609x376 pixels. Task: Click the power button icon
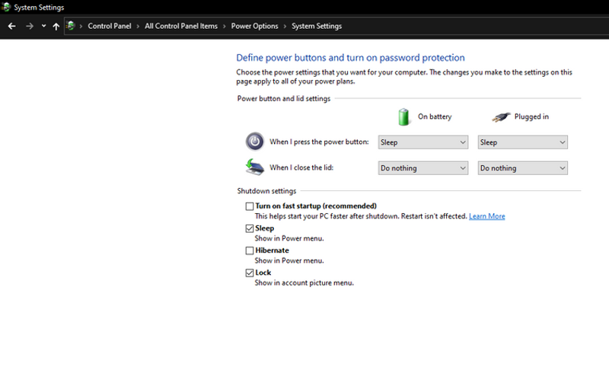pos(254,142)
